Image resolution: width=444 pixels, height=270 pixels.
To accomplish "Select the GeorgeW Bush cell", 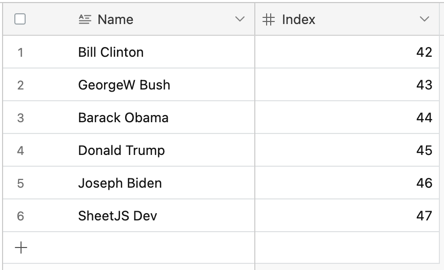I will point(124,85).
